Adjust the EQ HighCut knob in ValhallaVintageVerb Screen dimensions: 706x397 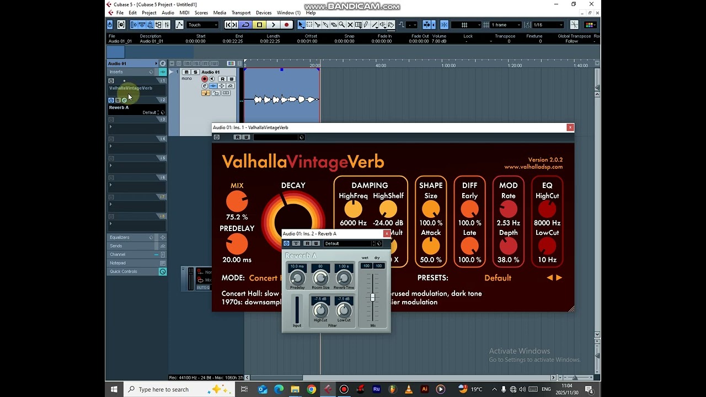pos(547,209)
